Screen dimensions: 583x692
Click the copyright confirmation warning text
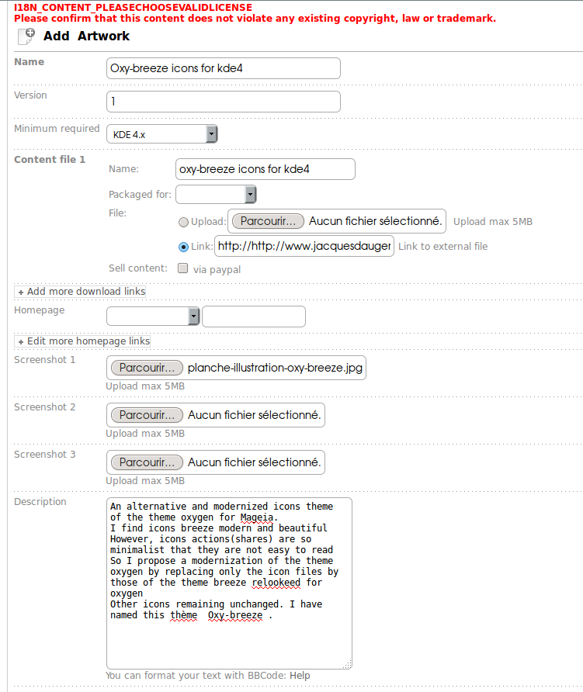click(x=255, y=19)
